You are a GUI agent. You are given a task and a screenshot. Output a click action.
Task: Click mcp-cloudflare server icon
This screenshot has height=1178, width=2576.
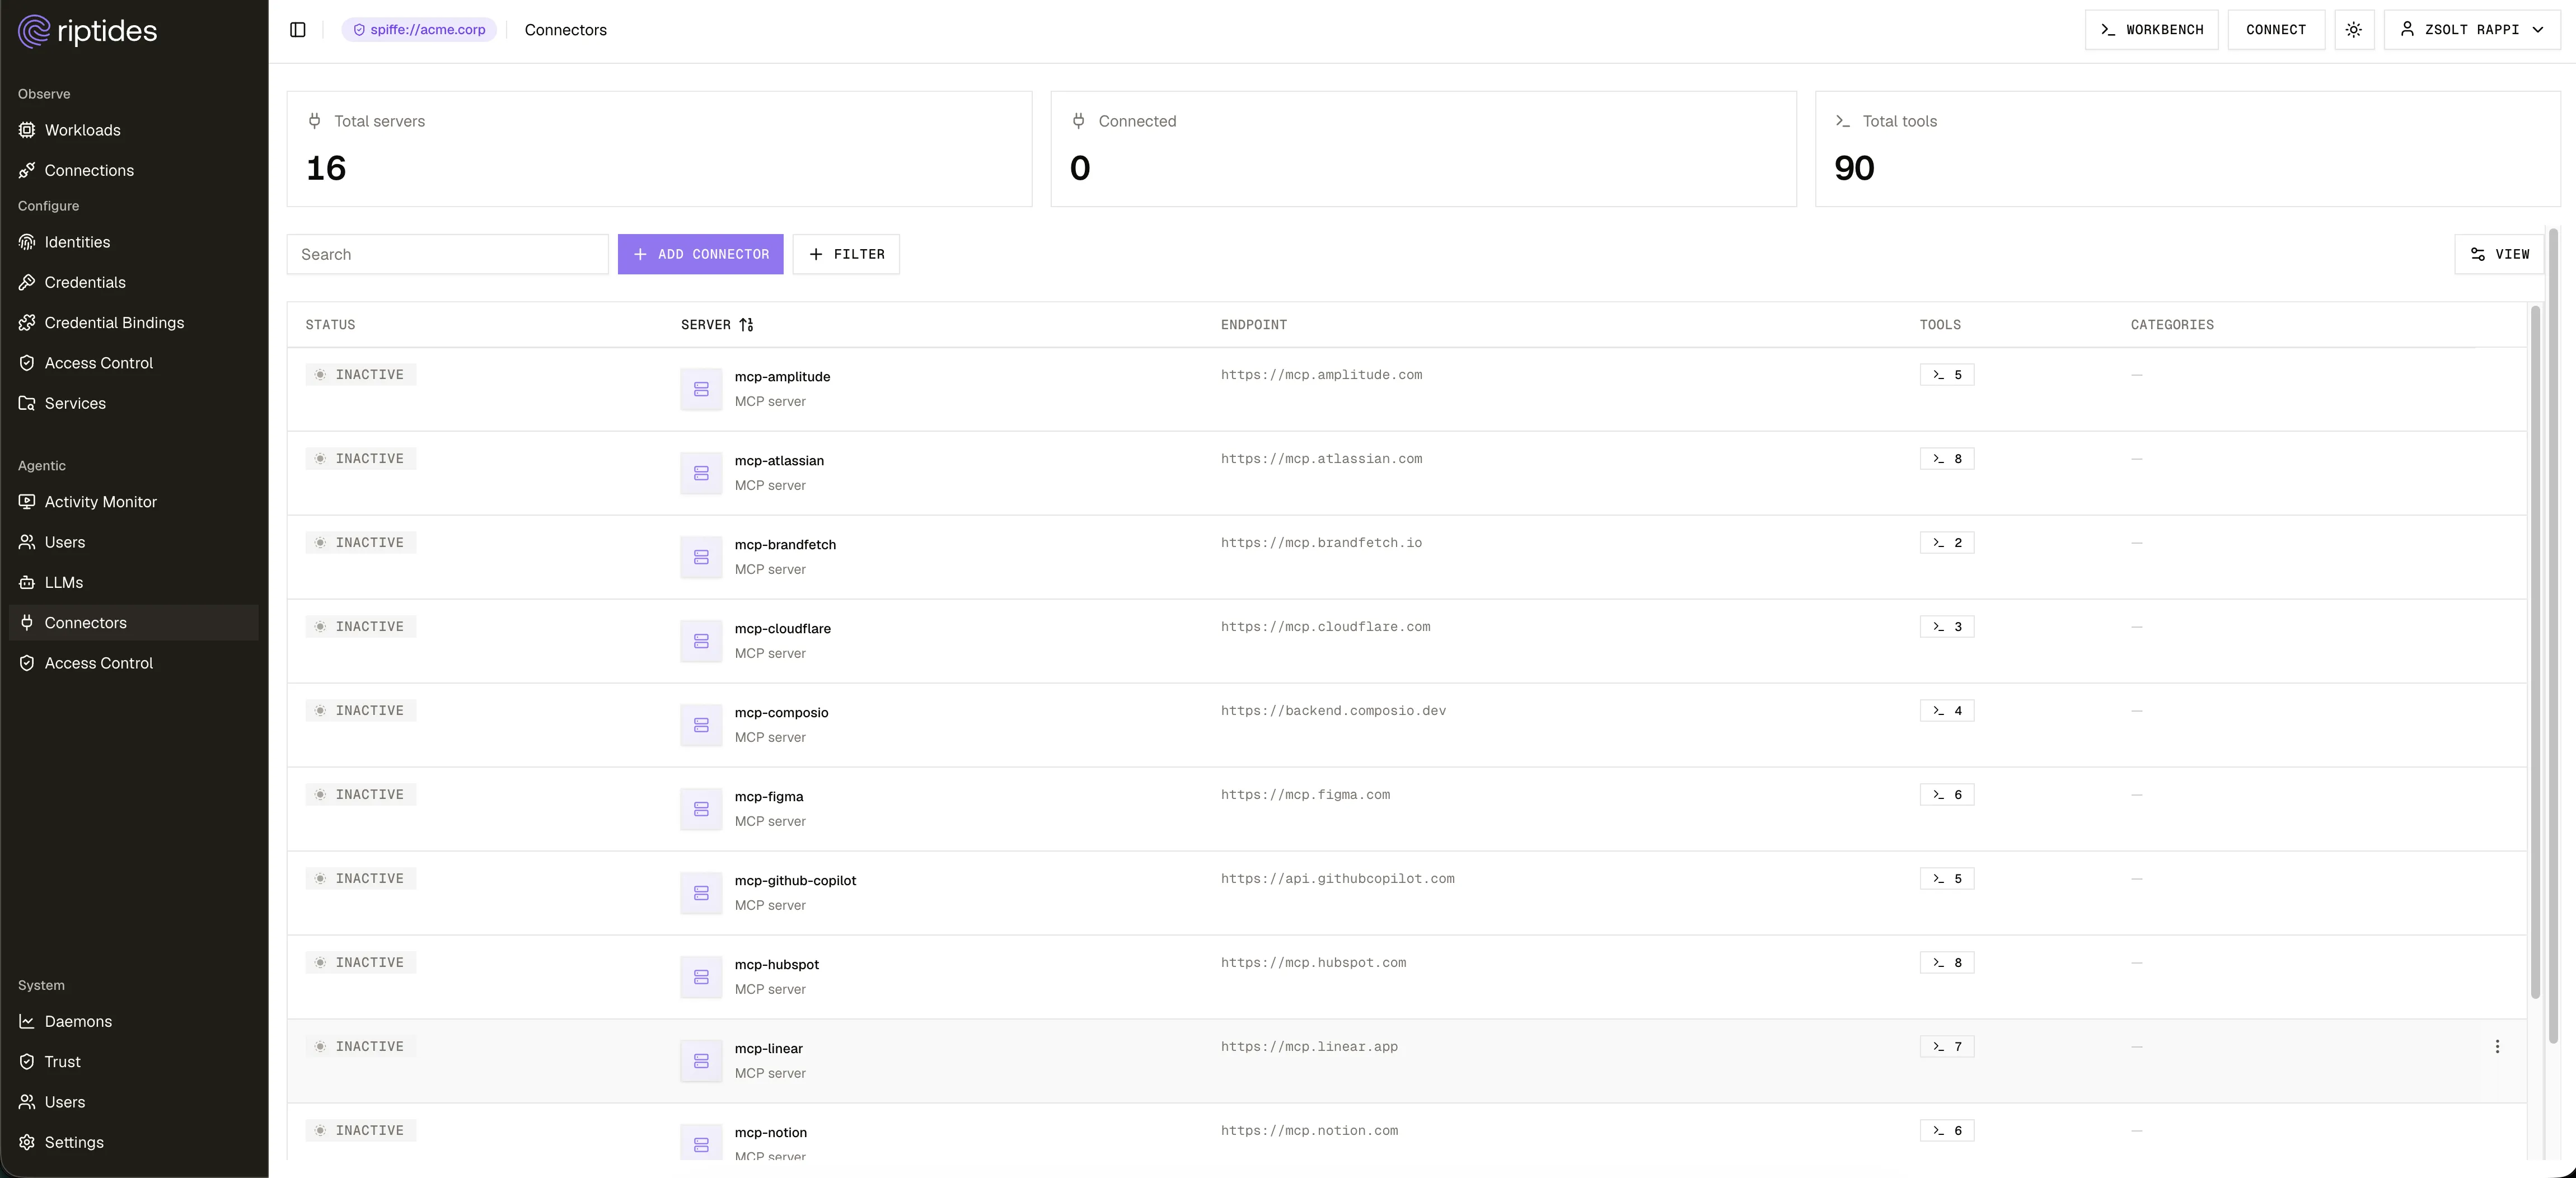[x=701, y=641]
